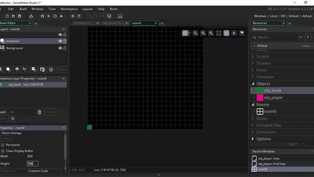Add a new asset layer icon
314x177 pixels.
[x=34, y=69]
